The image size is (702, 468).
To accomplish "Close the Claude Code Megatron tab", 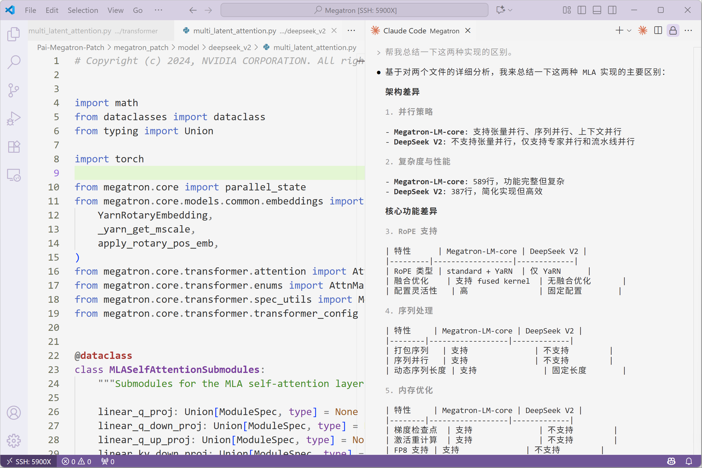I will point(468,30).
